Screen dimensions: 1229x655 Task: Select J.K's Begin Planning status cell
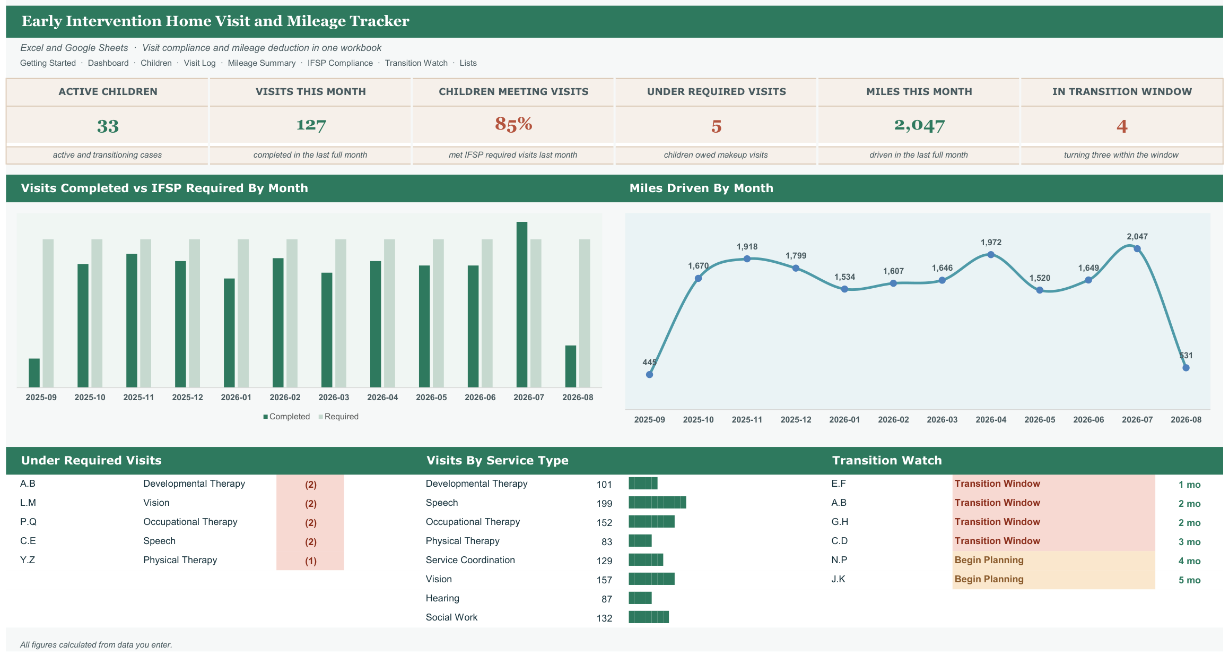tap(1053, 580)
